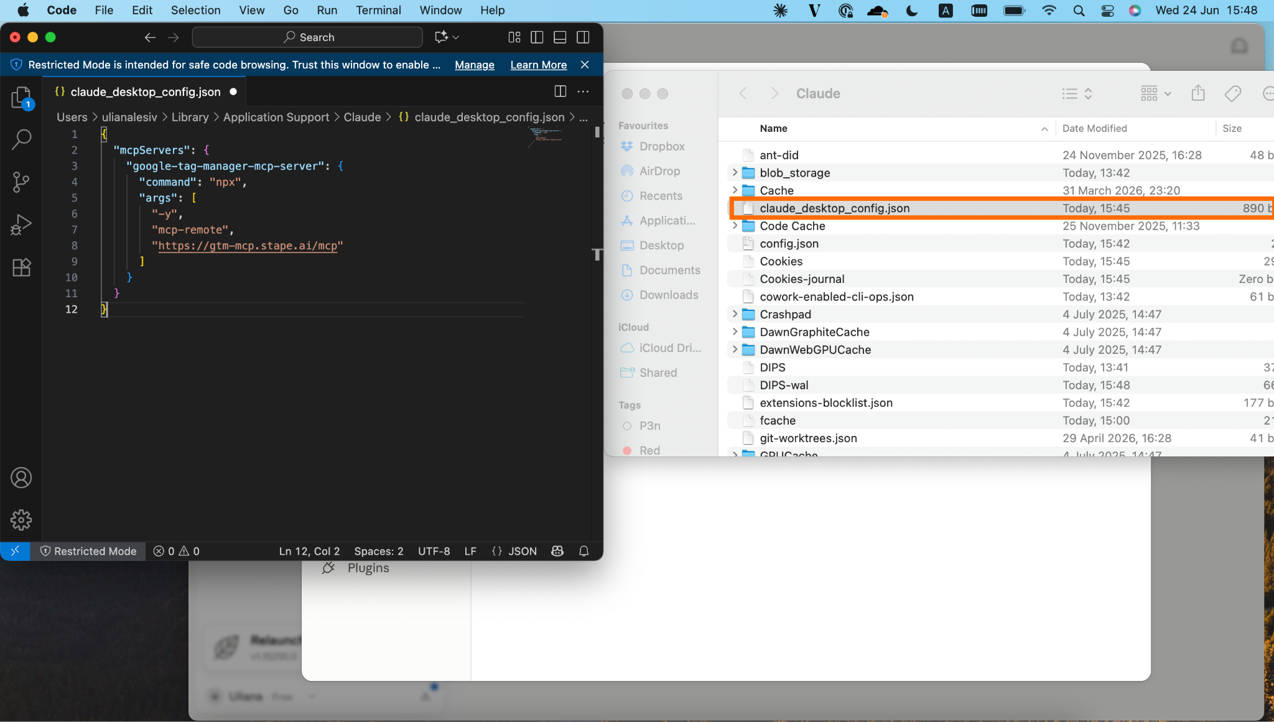Open the File menu
1274x722 pixels.
pos(104,10)
